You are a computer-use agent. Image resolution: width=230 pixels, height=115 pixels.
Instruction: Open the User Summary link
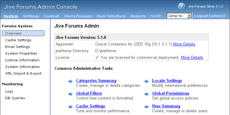tap(166, 106)
